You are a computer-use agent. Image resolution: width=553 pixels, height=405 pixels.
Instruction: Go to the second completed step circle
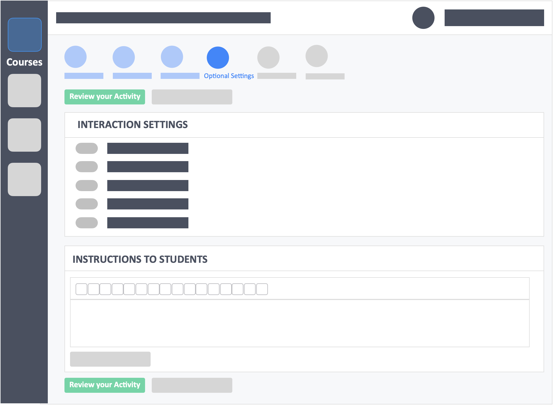(124, 57)
